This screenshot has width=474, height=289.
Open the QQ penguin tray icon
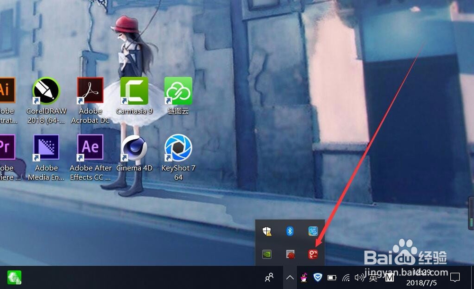coord(304,277)
